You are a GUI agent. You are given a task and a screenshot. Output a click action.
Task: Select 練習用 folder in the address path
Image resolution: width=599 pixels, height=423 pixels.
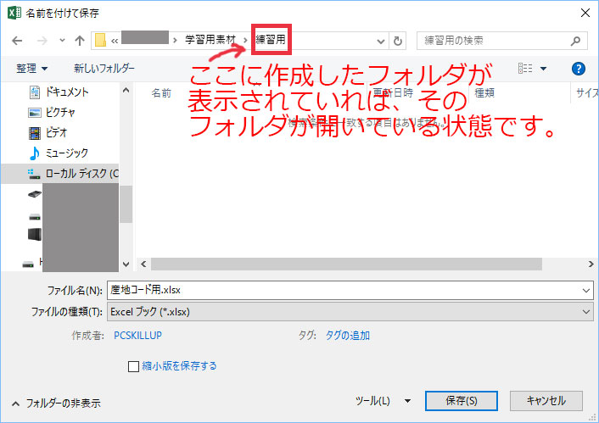point(271,39)
